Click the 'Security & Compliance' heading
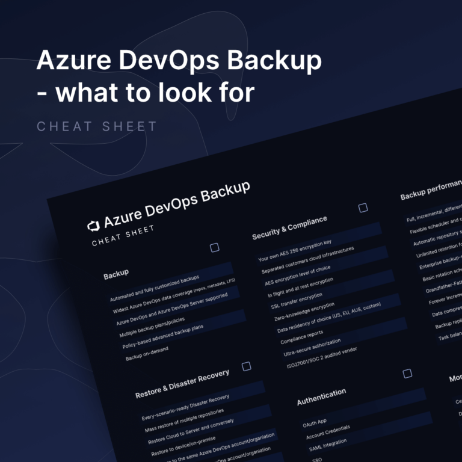The height and width of the screenshot is (462, 462). pyautogui.click(x=289, y=227)
